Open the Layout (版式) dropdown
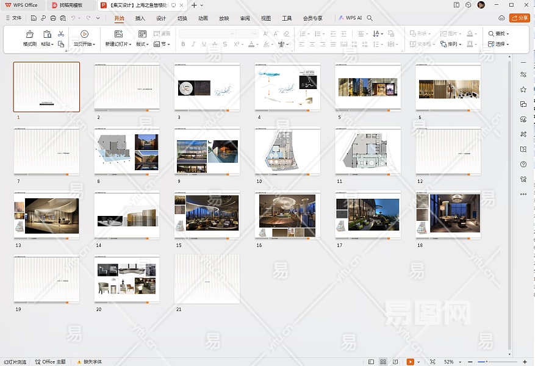Image resolution: width=535 pixels, height=366 pixels. coord(142,44)
